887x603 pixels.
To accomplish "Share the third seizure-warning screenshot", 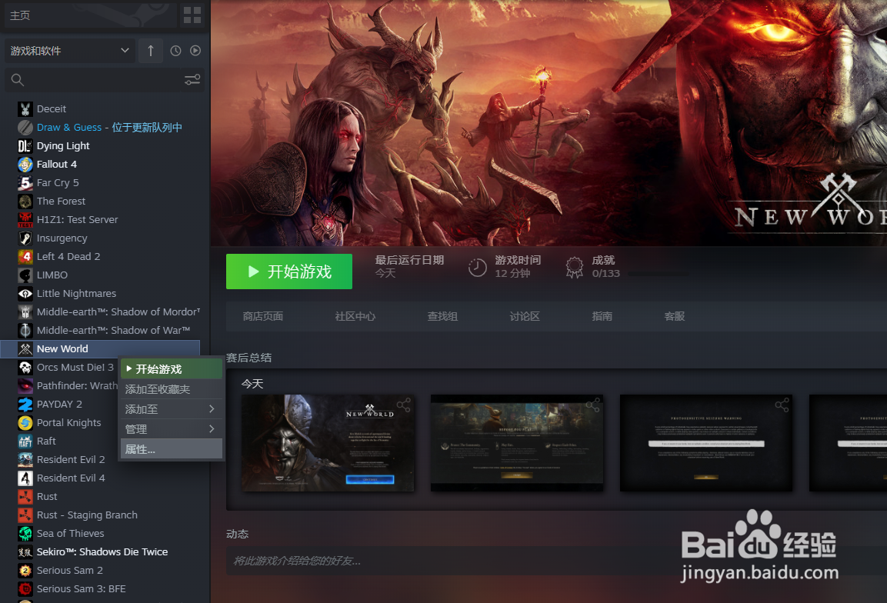I will click(x=782, y=405).
